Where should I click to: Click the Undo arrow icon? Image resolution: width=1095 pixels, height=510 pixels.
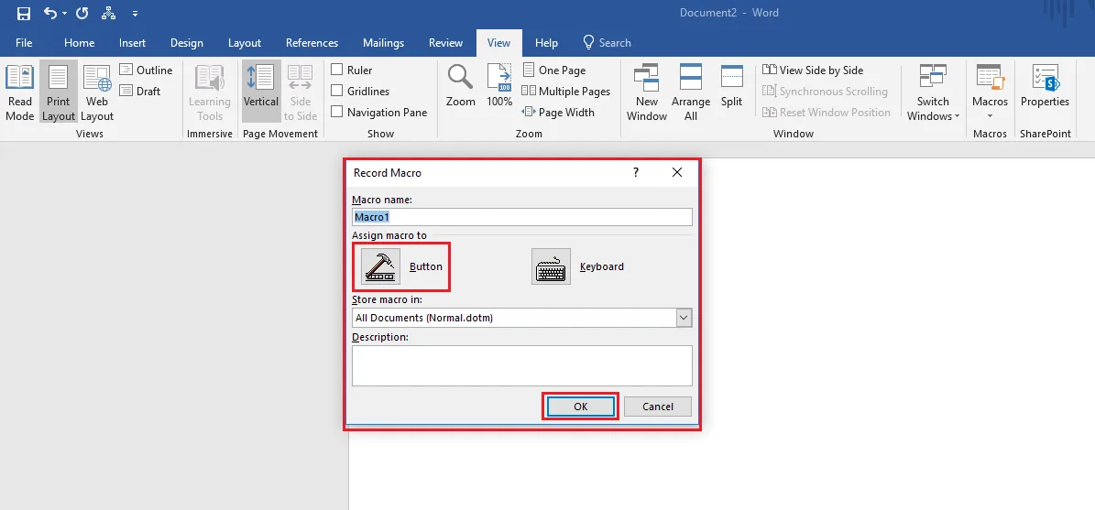tap(50, 13)
